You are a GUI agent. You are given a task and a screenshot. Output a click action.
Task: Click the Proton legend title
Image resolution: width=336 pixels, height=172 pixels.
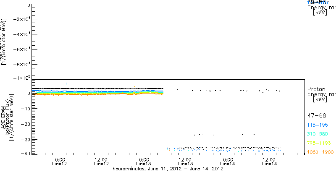317,89
